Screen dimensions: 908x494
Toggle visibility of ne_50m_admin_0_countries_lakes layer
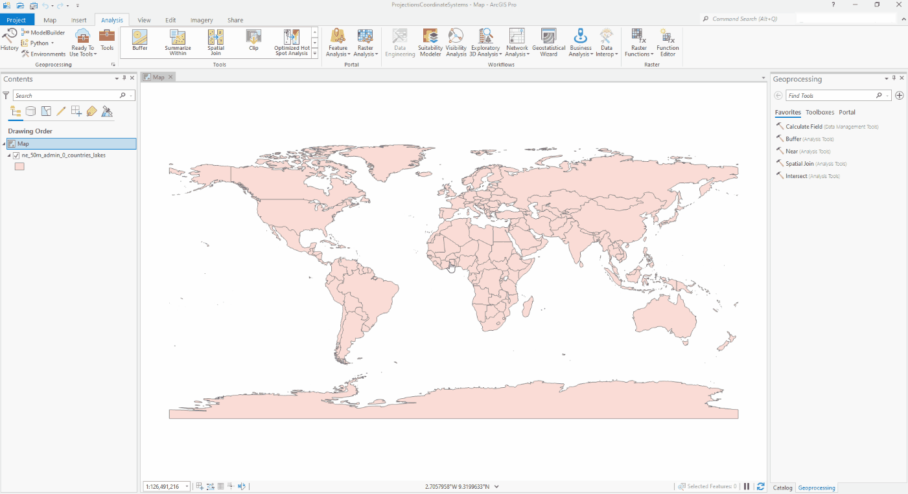(16, 155)
